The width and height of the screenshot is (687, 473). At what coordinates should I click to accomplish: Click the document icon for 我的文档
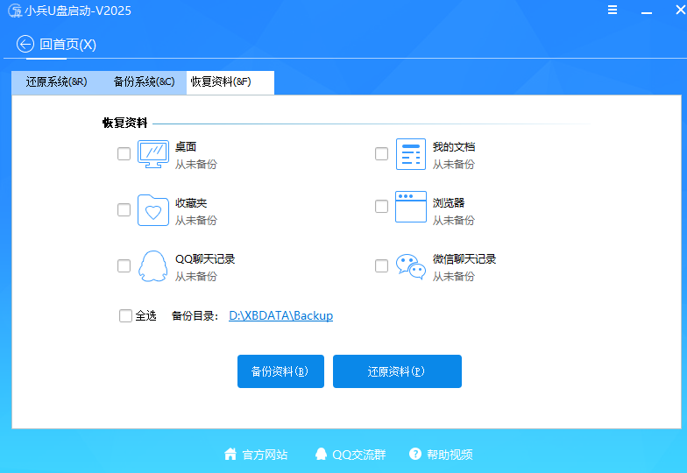[x=410, y=154]
